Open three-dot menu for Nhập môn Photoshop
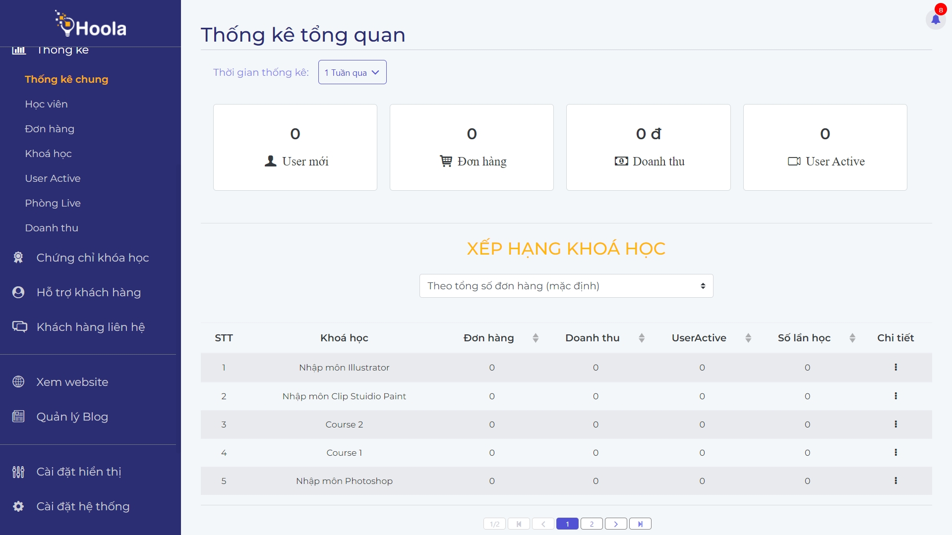Viewport: 952px width, 535px height. [895, 481]
